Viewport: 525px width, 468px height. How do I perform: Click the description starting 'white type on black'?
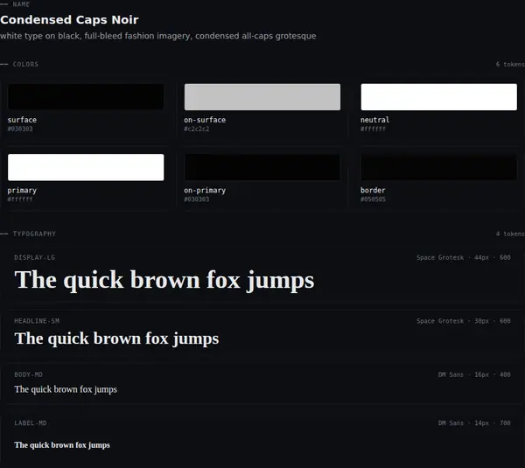[x=158, y=36]
